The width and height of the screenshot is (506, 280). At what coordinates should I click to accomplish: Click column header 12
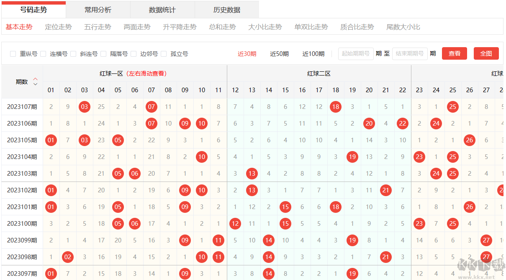click(x=235, y=90)
